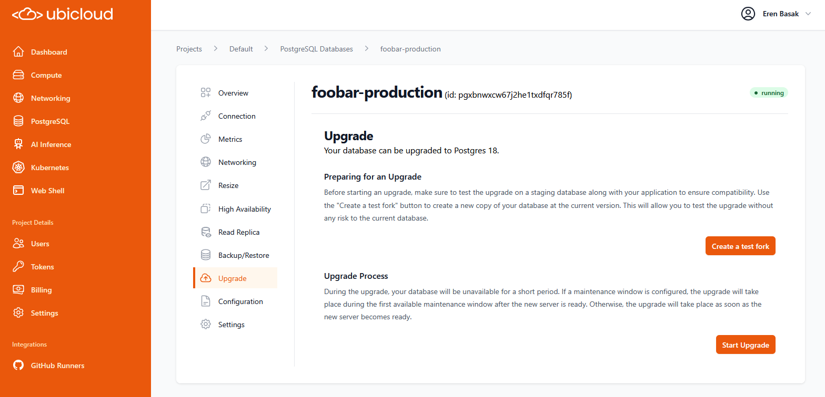Select the Read Replica database icon
The image size is (825, 397).
tap(206, 232)
